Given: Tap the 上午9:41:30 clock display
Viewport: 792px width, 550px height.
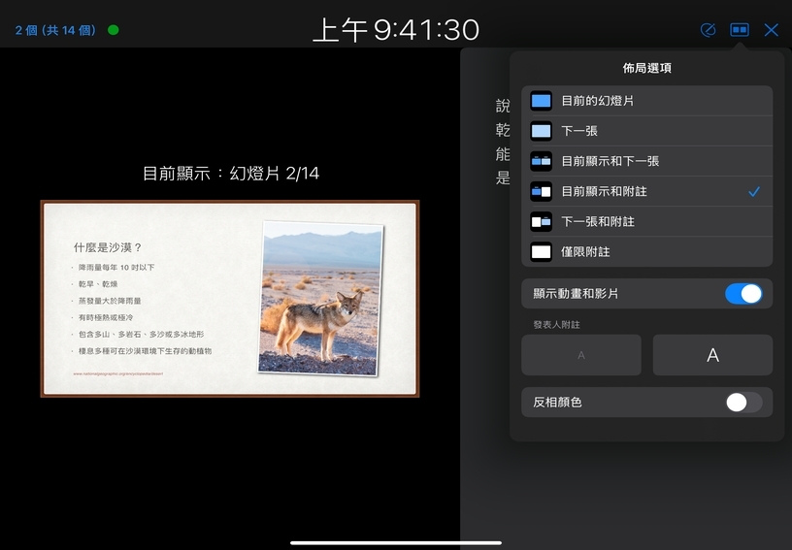Looking at the screenshot, I should click(x=395, y=29).
